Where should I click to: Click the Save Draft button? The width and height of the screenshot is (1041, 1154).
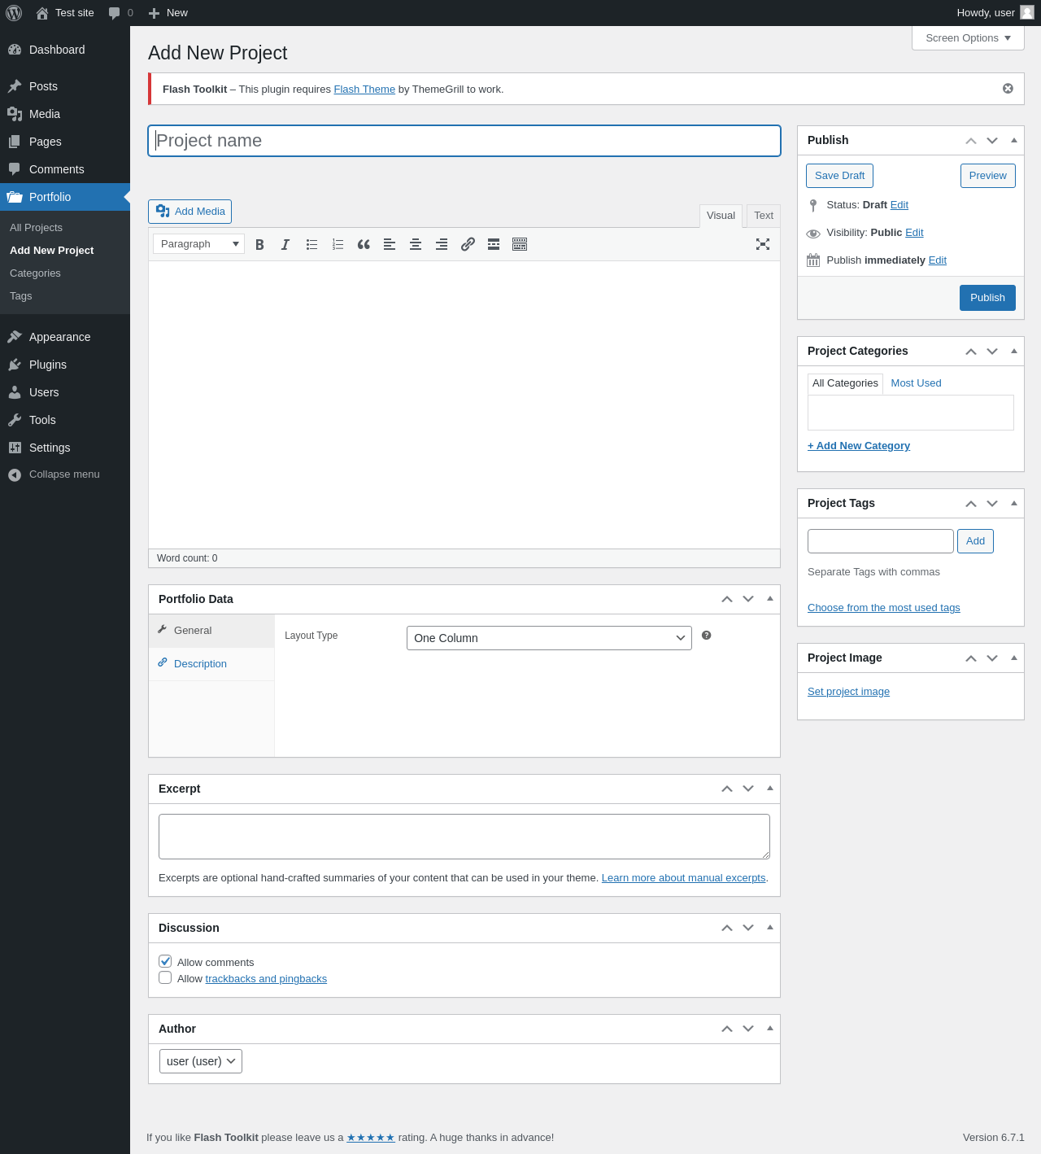tap(839, 176)
